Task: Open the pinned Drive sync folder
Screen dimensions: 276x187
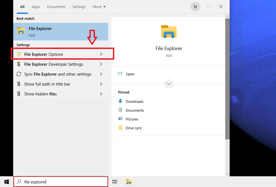Action: pos(134,128)
